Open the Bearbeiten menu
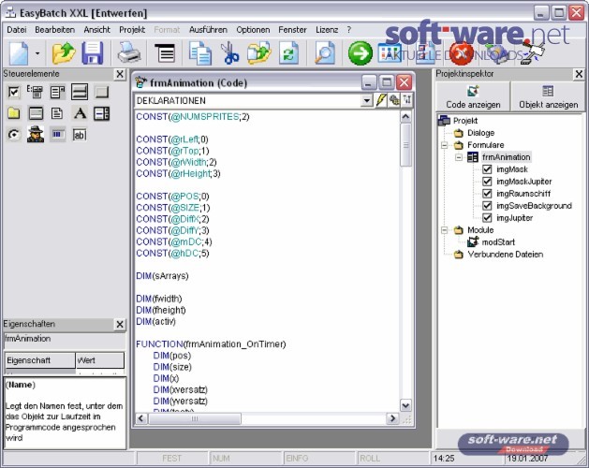This screenshot has height=468, width=589. [55, 30]
